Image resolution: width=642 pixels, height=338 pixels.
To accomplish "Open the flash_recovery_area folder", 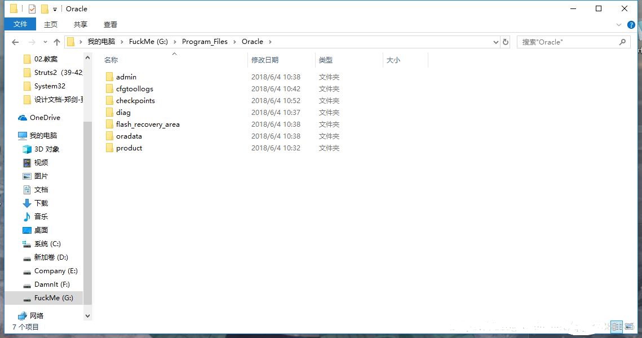I will 148,124.
